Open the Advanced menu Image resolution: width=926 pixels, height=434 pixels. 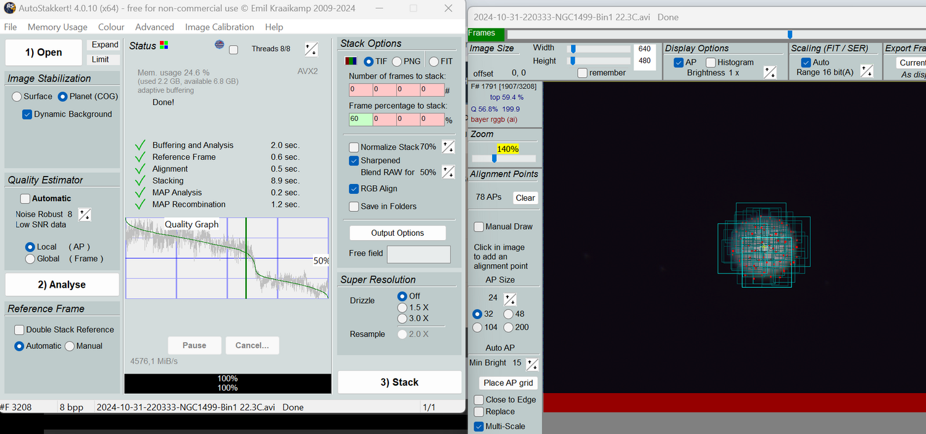coord(154,27)
